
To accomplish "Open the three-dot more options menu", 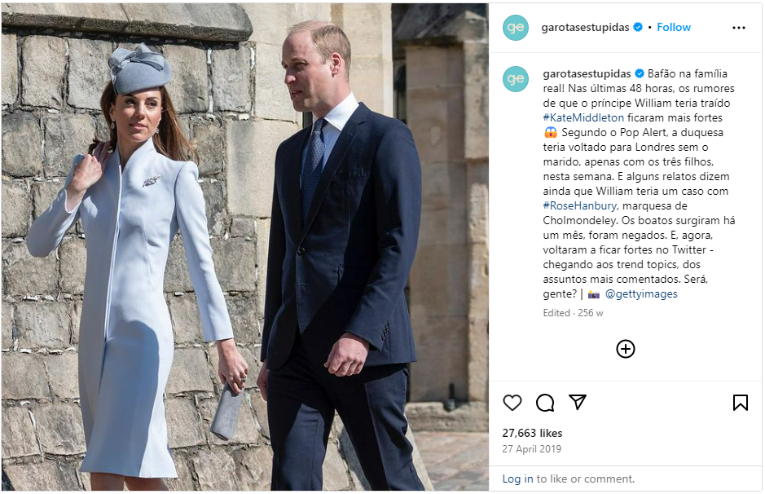I will click(x=739, y=28).
